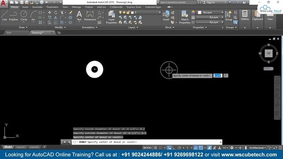
Task: Select the Arc tool
Action: [33, 16]
